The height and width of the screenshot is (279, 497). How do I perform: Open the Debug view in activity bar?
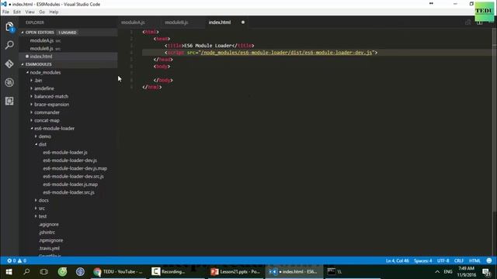9,82
